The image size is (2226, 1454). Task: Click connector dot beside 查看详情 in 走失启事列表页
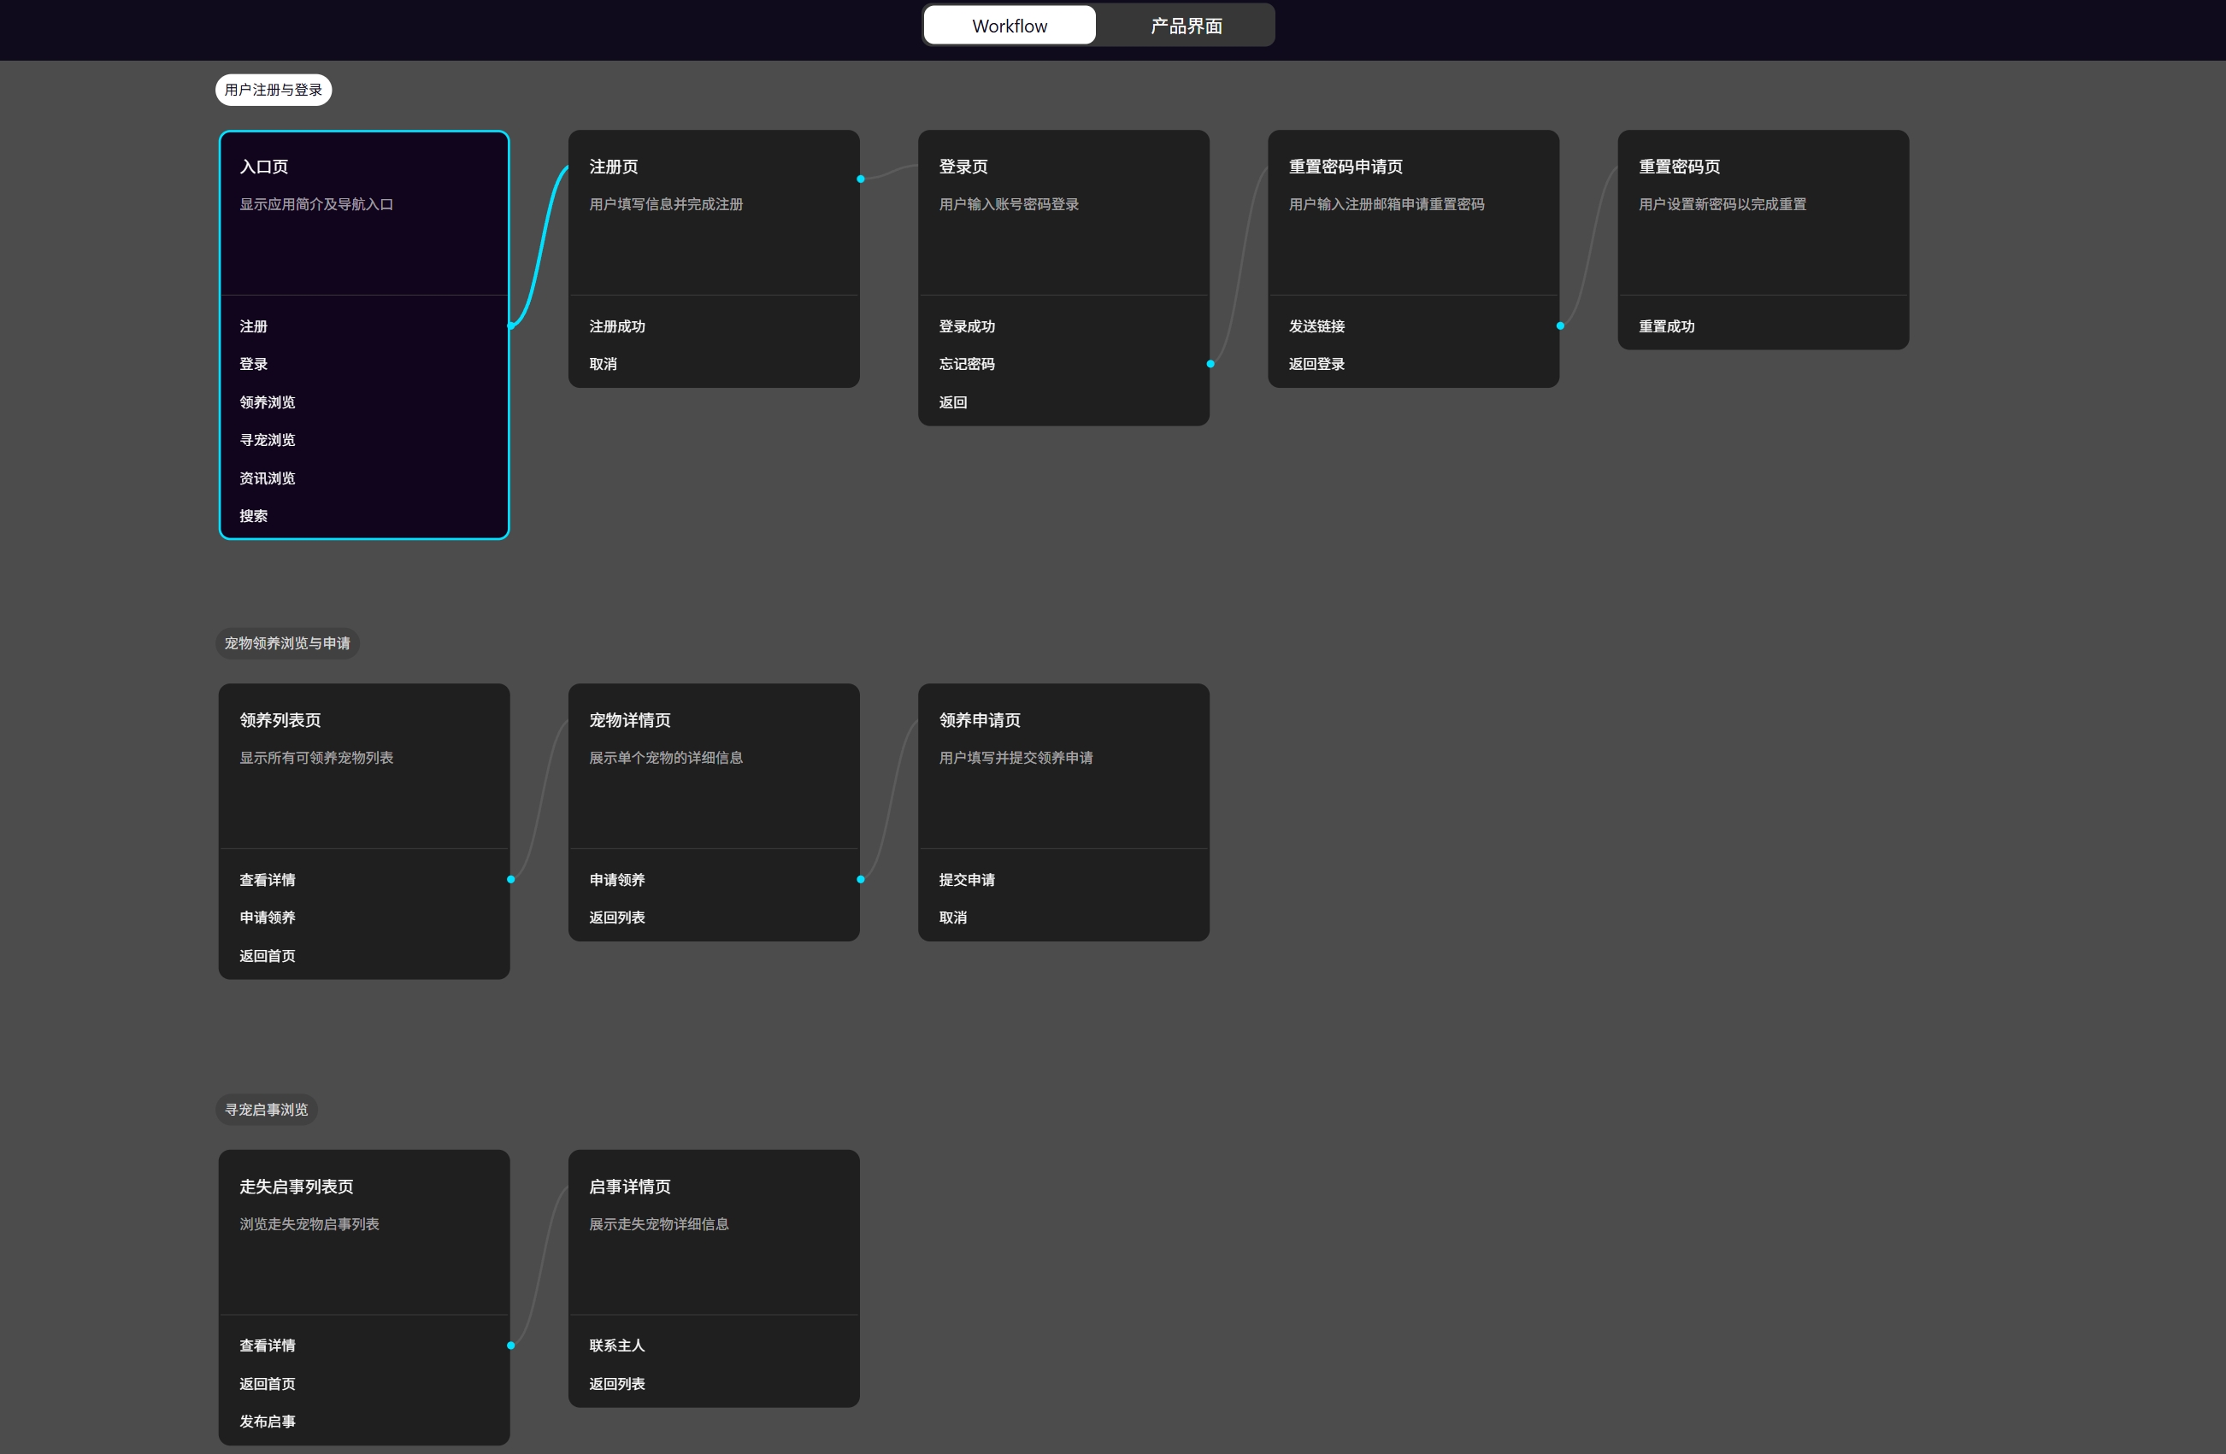(x=510, y=1345)
